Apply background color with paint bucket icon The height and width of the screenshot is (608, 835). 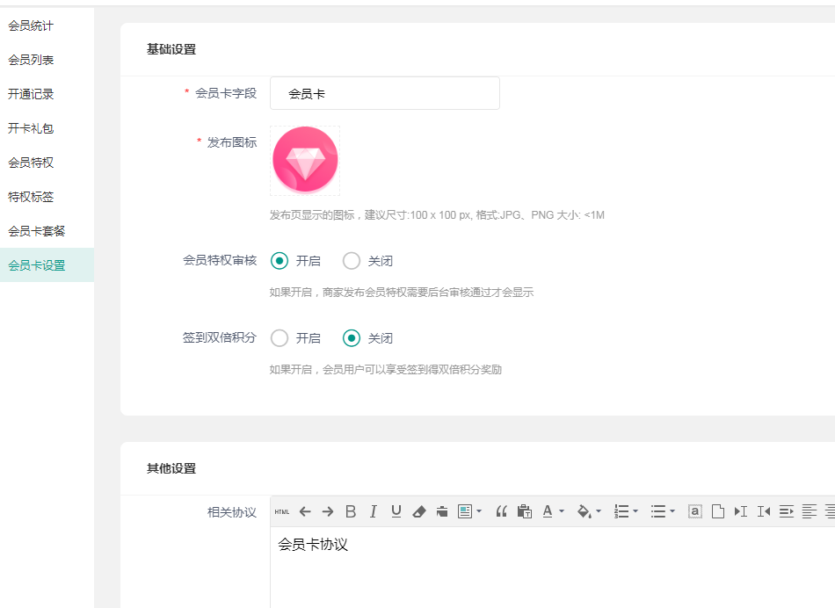click(x=584, y=511)
